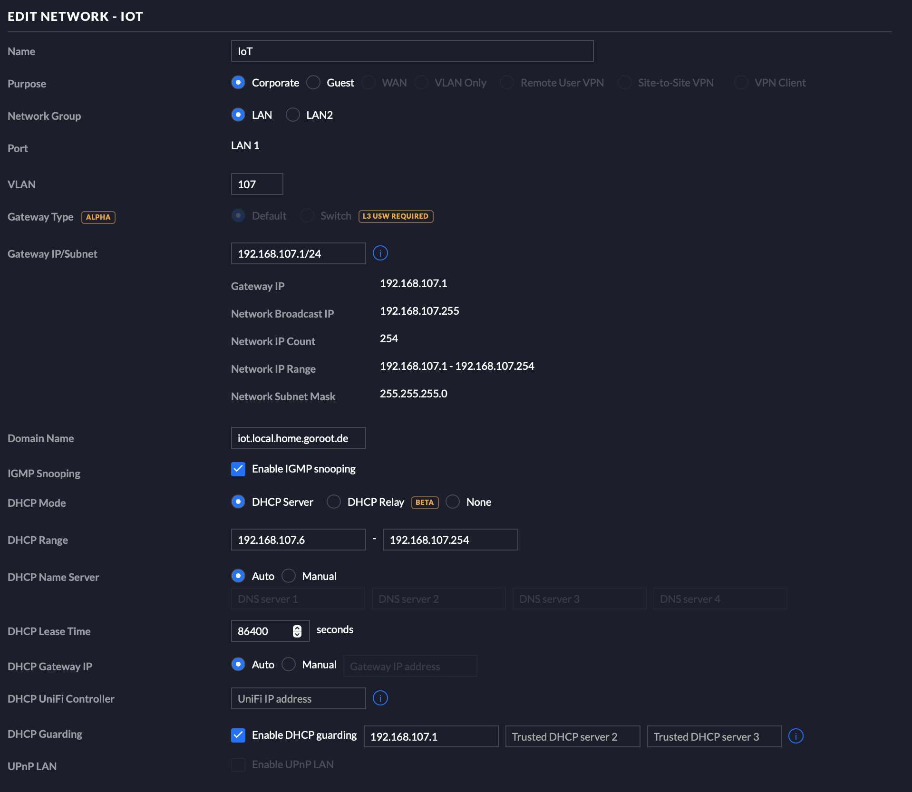Set DHCP Gateway IP to Manual

tap(289, 664)
